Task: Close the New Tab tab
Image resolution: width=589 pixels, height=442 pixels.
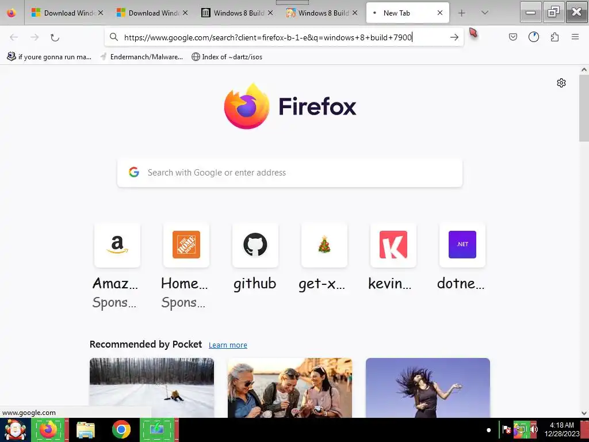Action: (440, 13)
